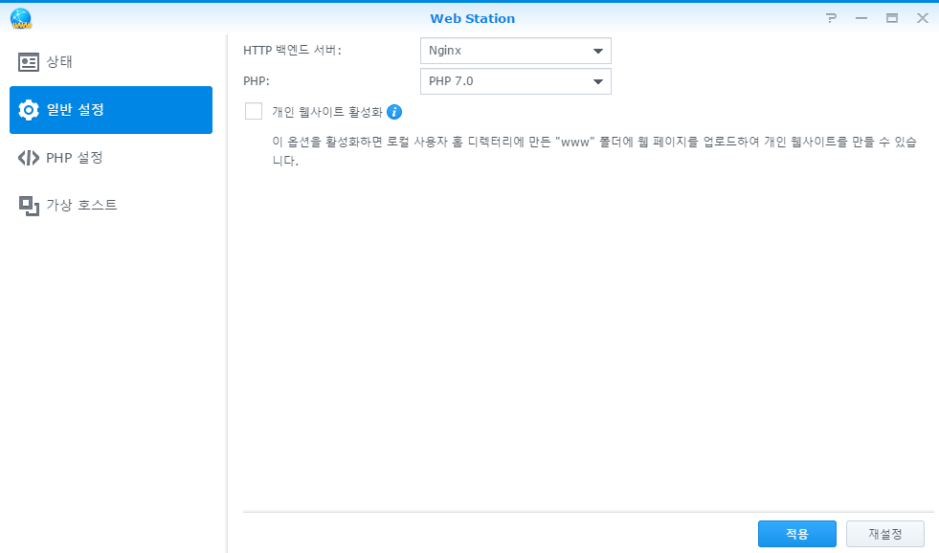
Task: Expand the PHP version dropdown arrow
Action: 598,81
